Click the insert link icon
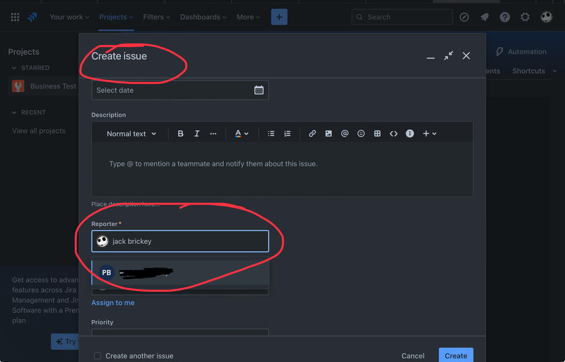 coord(313,134)
